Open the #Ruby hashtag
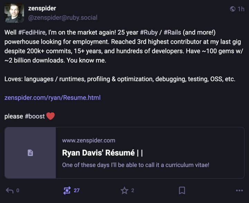 (x=149, y=32)
